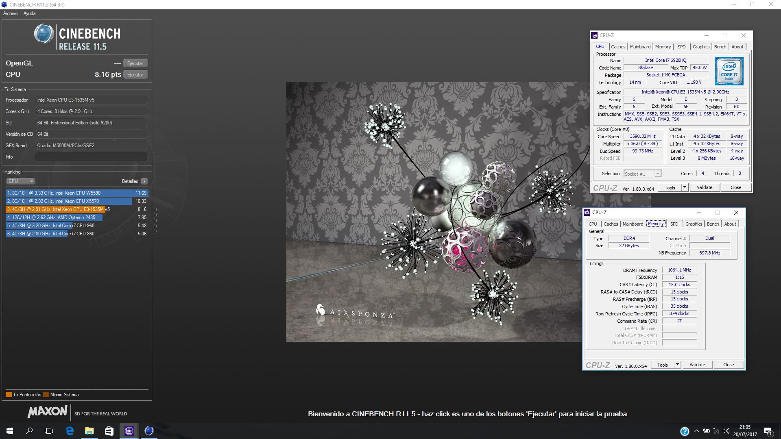Expand Tools arrow in lower CPU-Z
The image size is (781, 439).
click(x=677, y=365)
